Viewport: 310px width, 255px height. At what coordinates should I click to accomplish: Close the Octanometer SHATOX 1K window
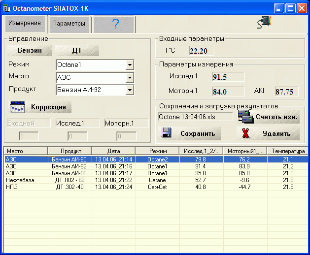click(x=302, y=8)
